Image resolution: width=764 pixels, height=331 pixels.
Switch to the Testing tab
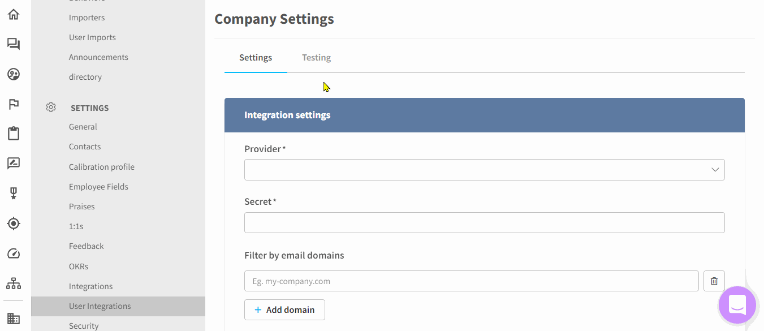(316, 57)
